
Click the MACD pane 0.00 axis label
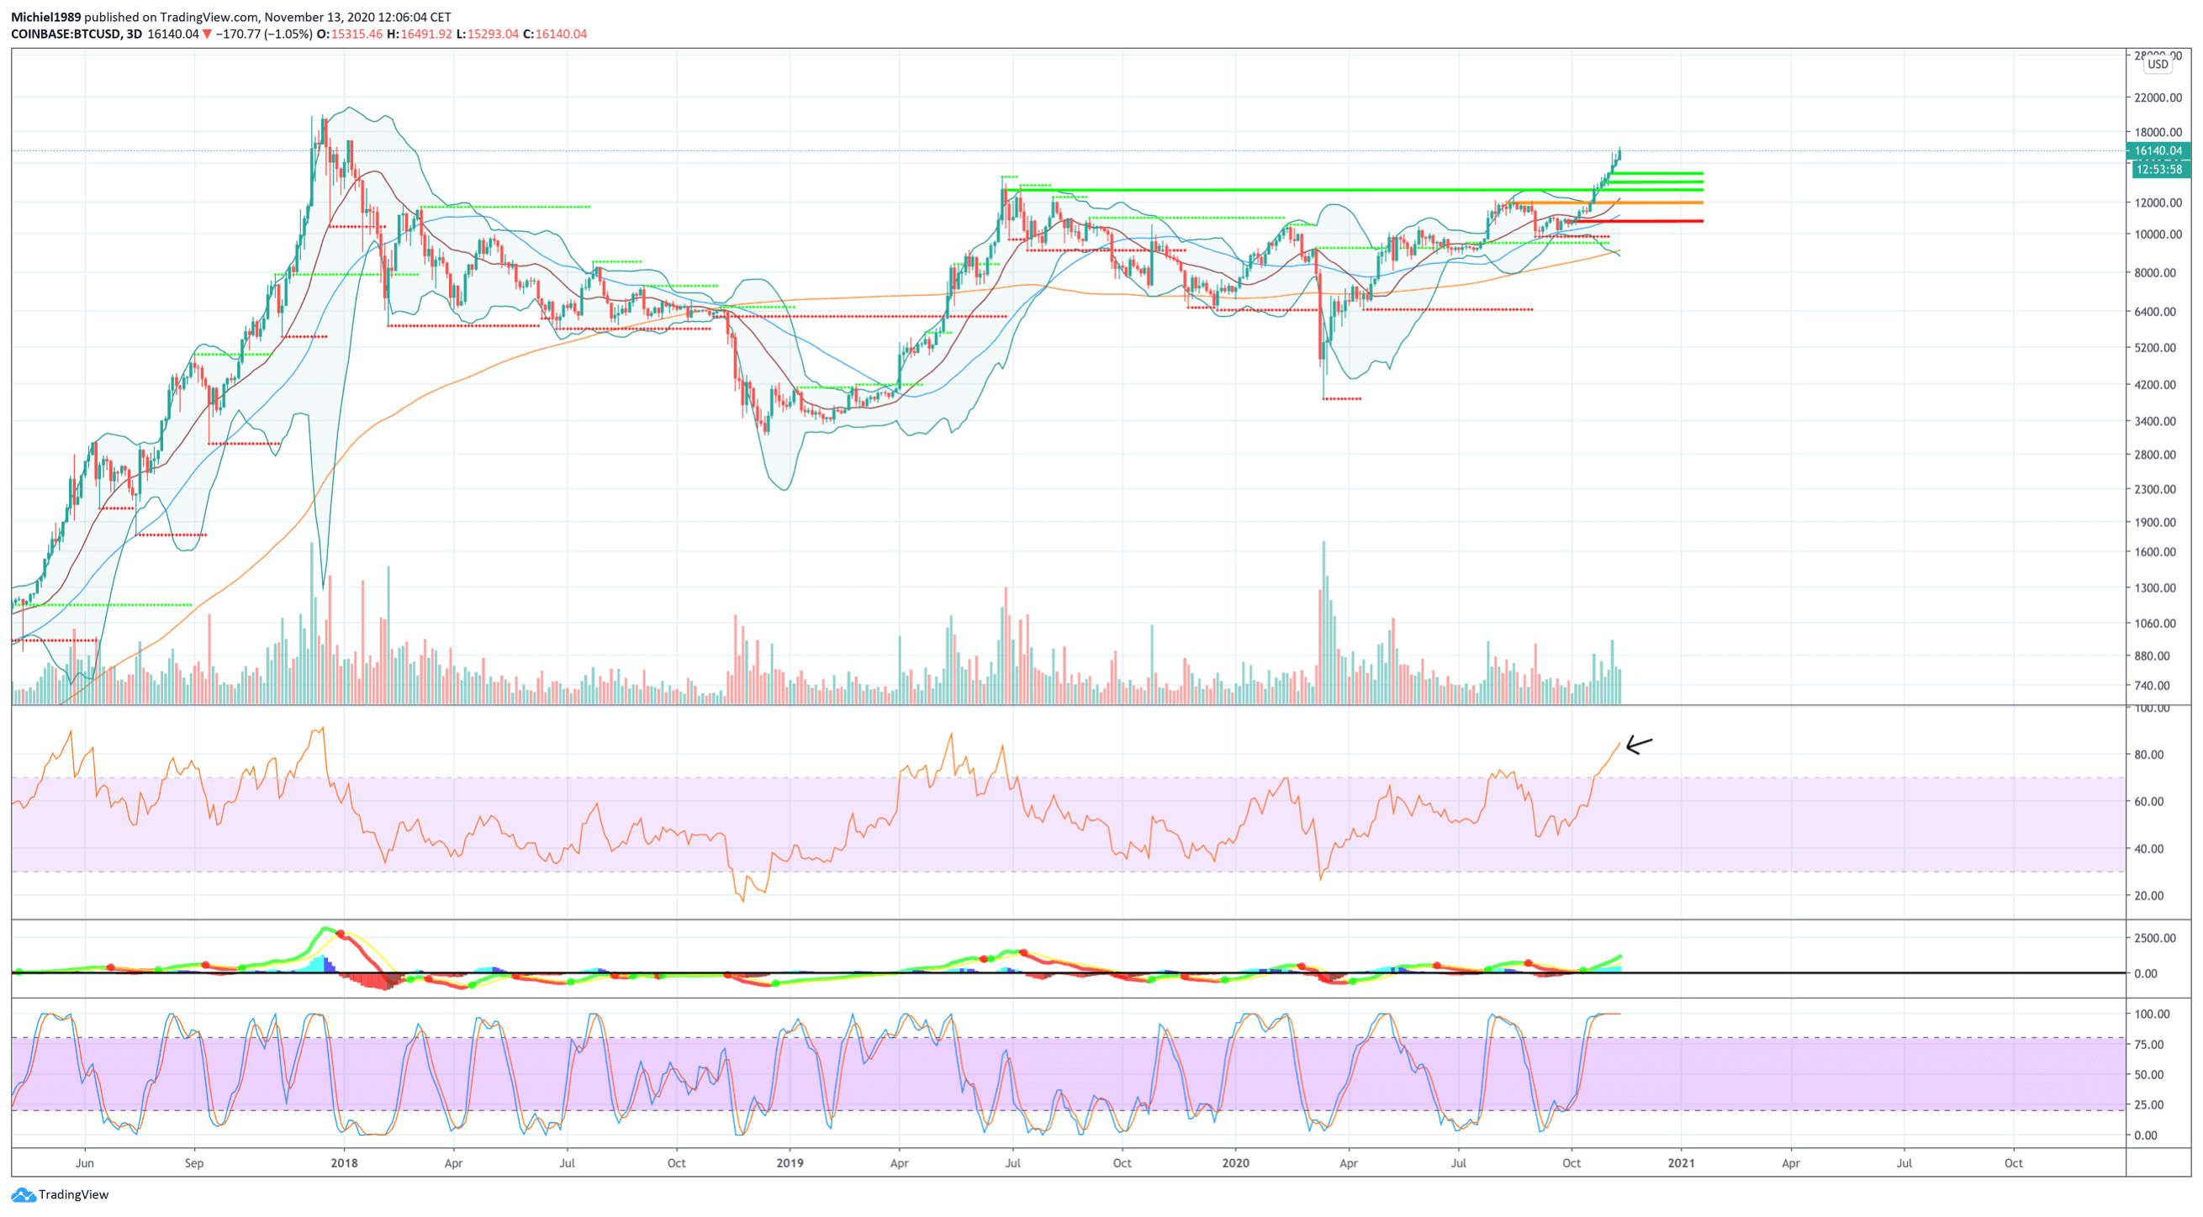pos(2145,973)
